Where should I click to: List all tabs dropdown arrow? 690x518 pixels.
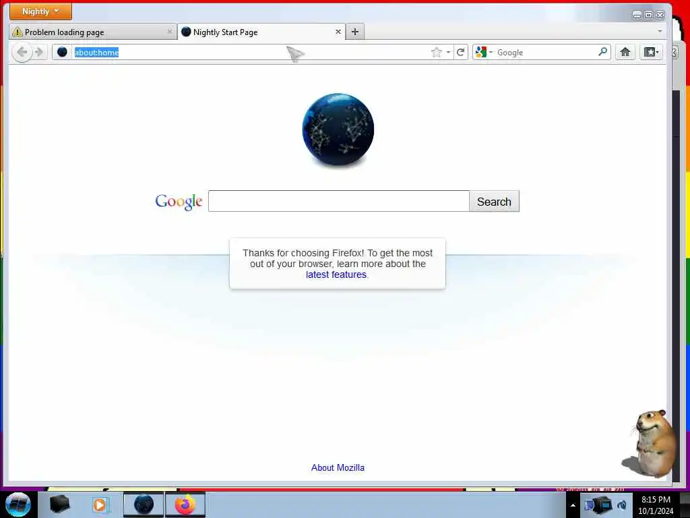[660, 31]
